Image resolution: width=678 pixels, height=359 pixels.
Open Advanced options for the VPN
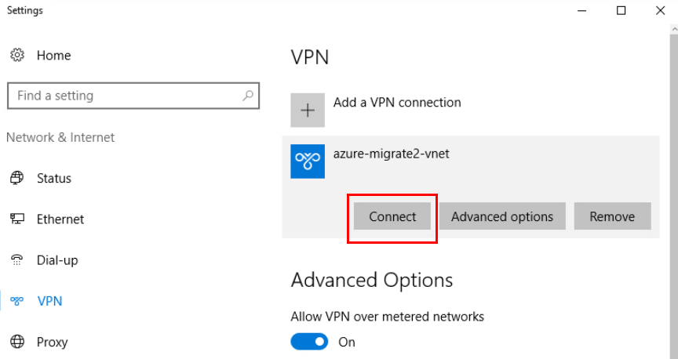pyautogui.click(x=502, y=216)
